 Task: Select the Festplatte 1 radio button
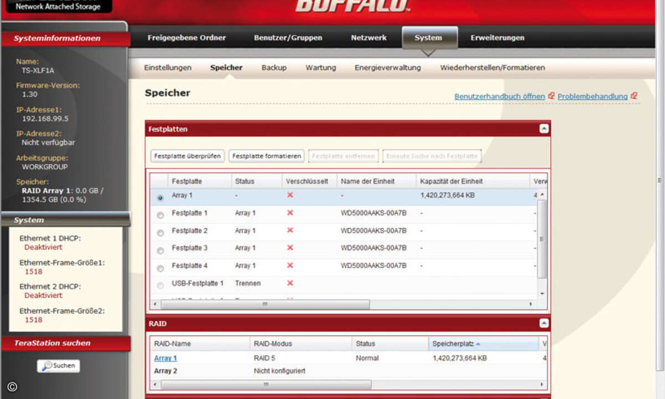tap(160, 215)
